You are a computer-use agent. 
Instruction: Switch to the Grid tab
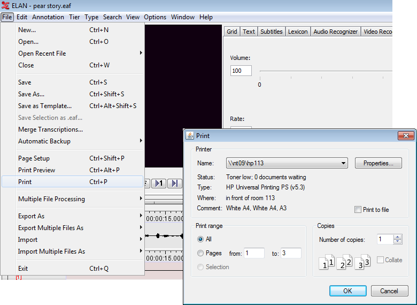tap(232, 32)
